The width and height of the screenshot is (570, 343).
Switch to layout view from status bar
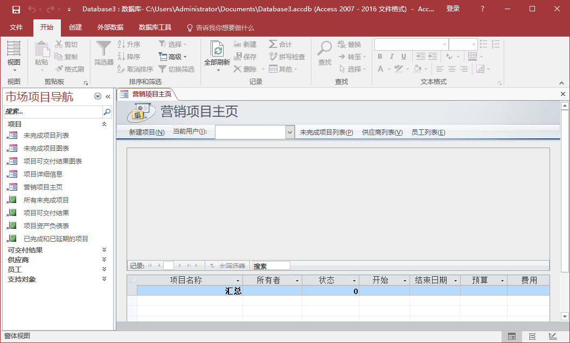pyautogui.click(x=532, y=337)
